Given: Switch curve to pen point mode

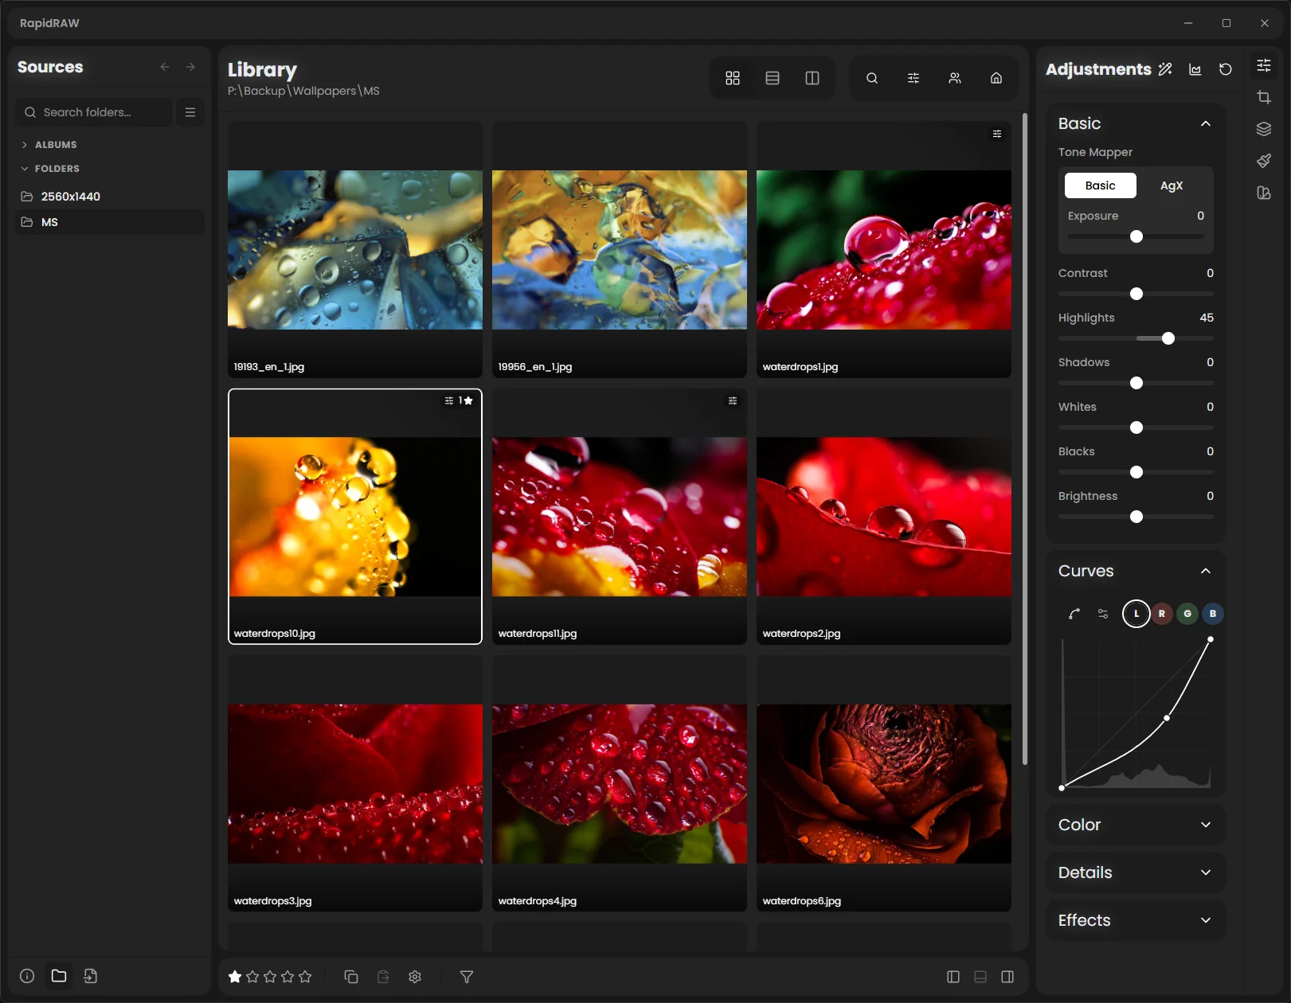Looking at the screenshot, I should [x=1074, y=614].
